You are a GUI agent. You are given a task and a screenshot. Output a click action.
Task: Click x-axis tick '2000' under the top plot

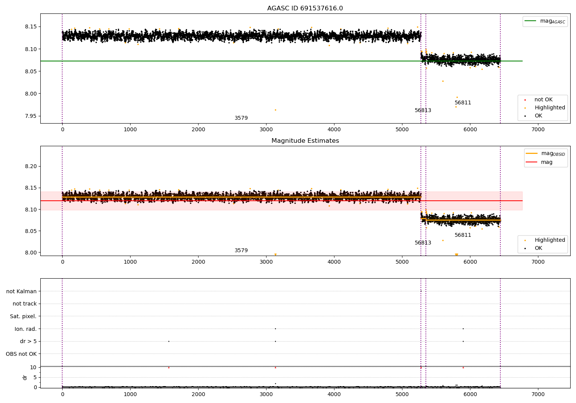tap(198, 130)
